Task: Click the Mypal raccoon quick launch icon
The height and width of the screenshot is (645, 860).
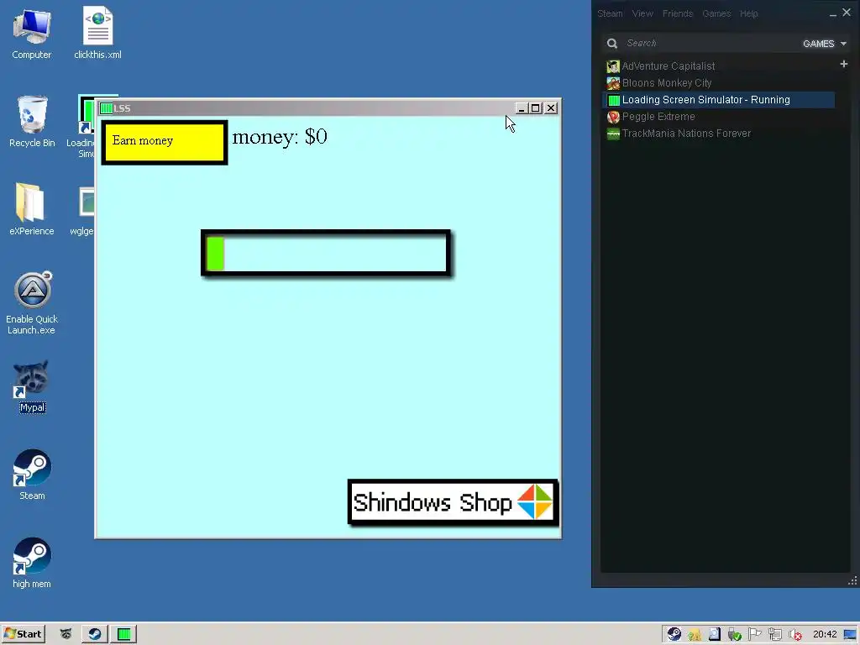Action: (66, 634)
